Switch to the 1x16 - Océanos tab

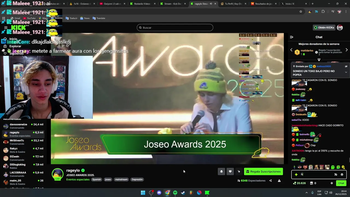coord(82,4)
